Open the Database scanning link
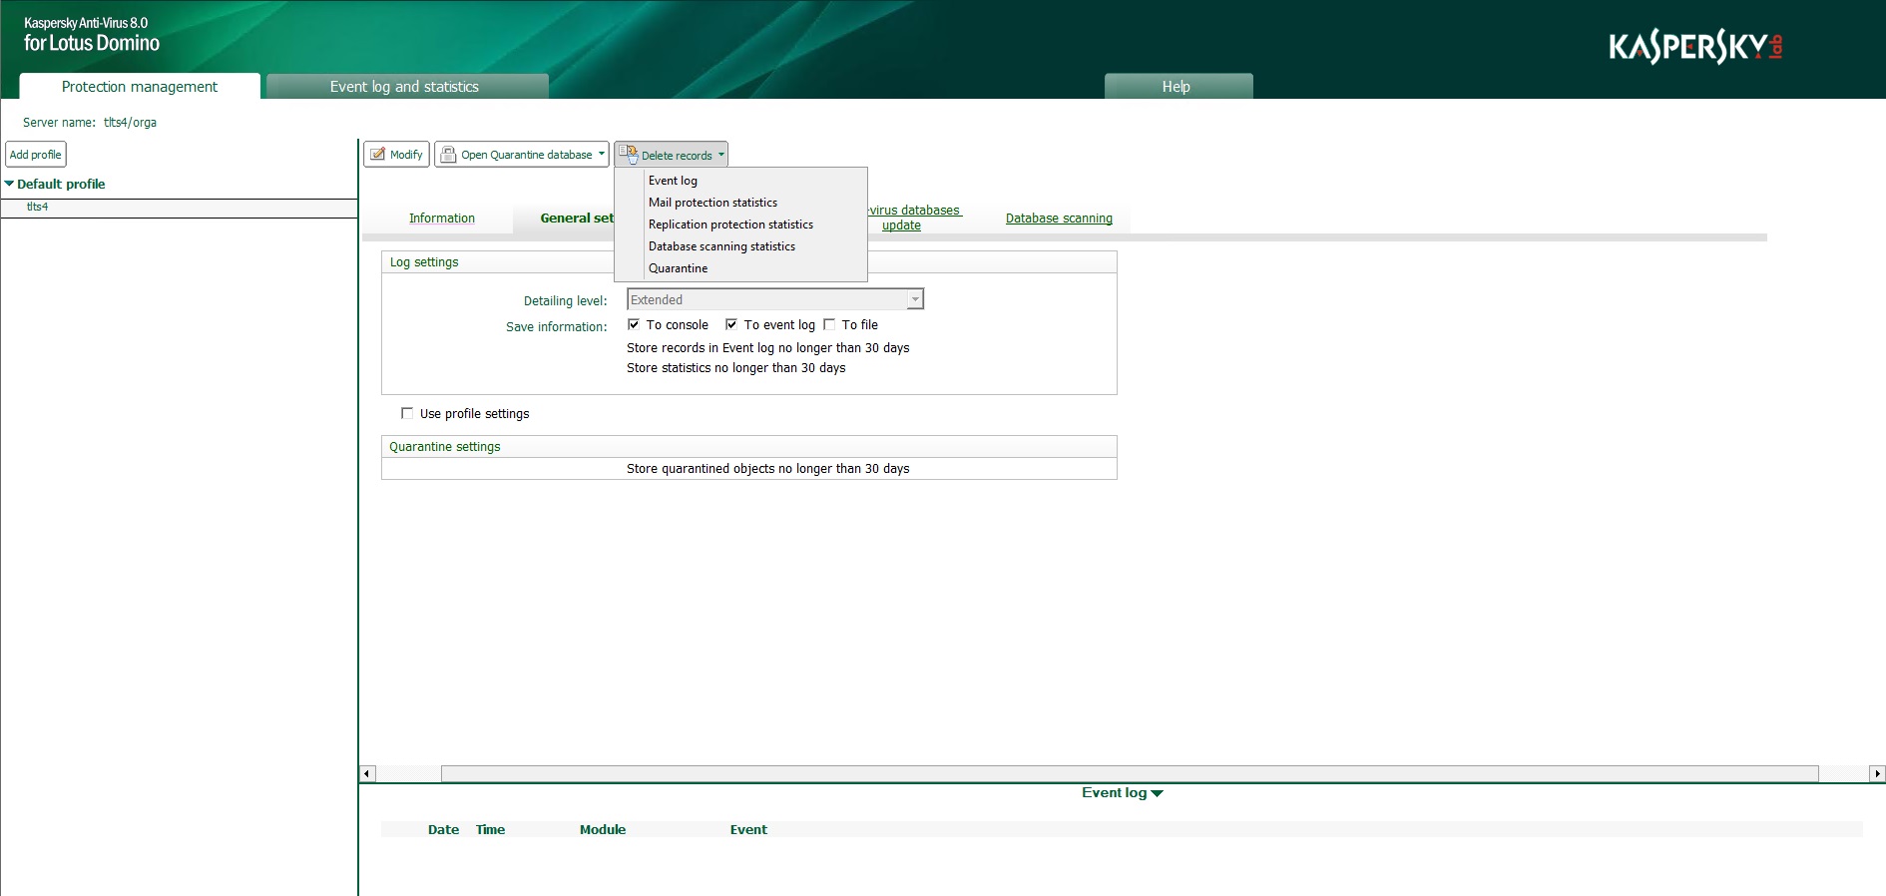This screenshot has height=896, width=1886. coord(1059,219)
